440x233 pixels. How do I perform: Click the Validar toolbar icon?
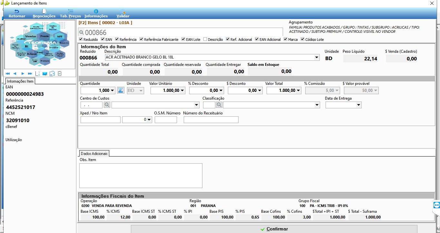click(123, 11)
